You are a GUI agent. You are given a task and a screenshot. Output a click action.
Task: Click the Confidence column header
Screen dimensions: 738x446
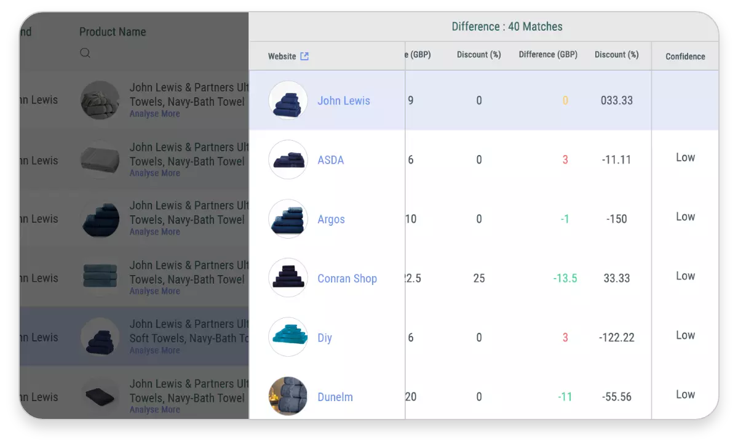685,57
